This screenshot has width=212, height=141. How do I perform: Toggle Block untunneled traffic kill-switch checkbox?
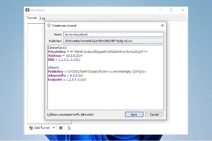(49, 115)
